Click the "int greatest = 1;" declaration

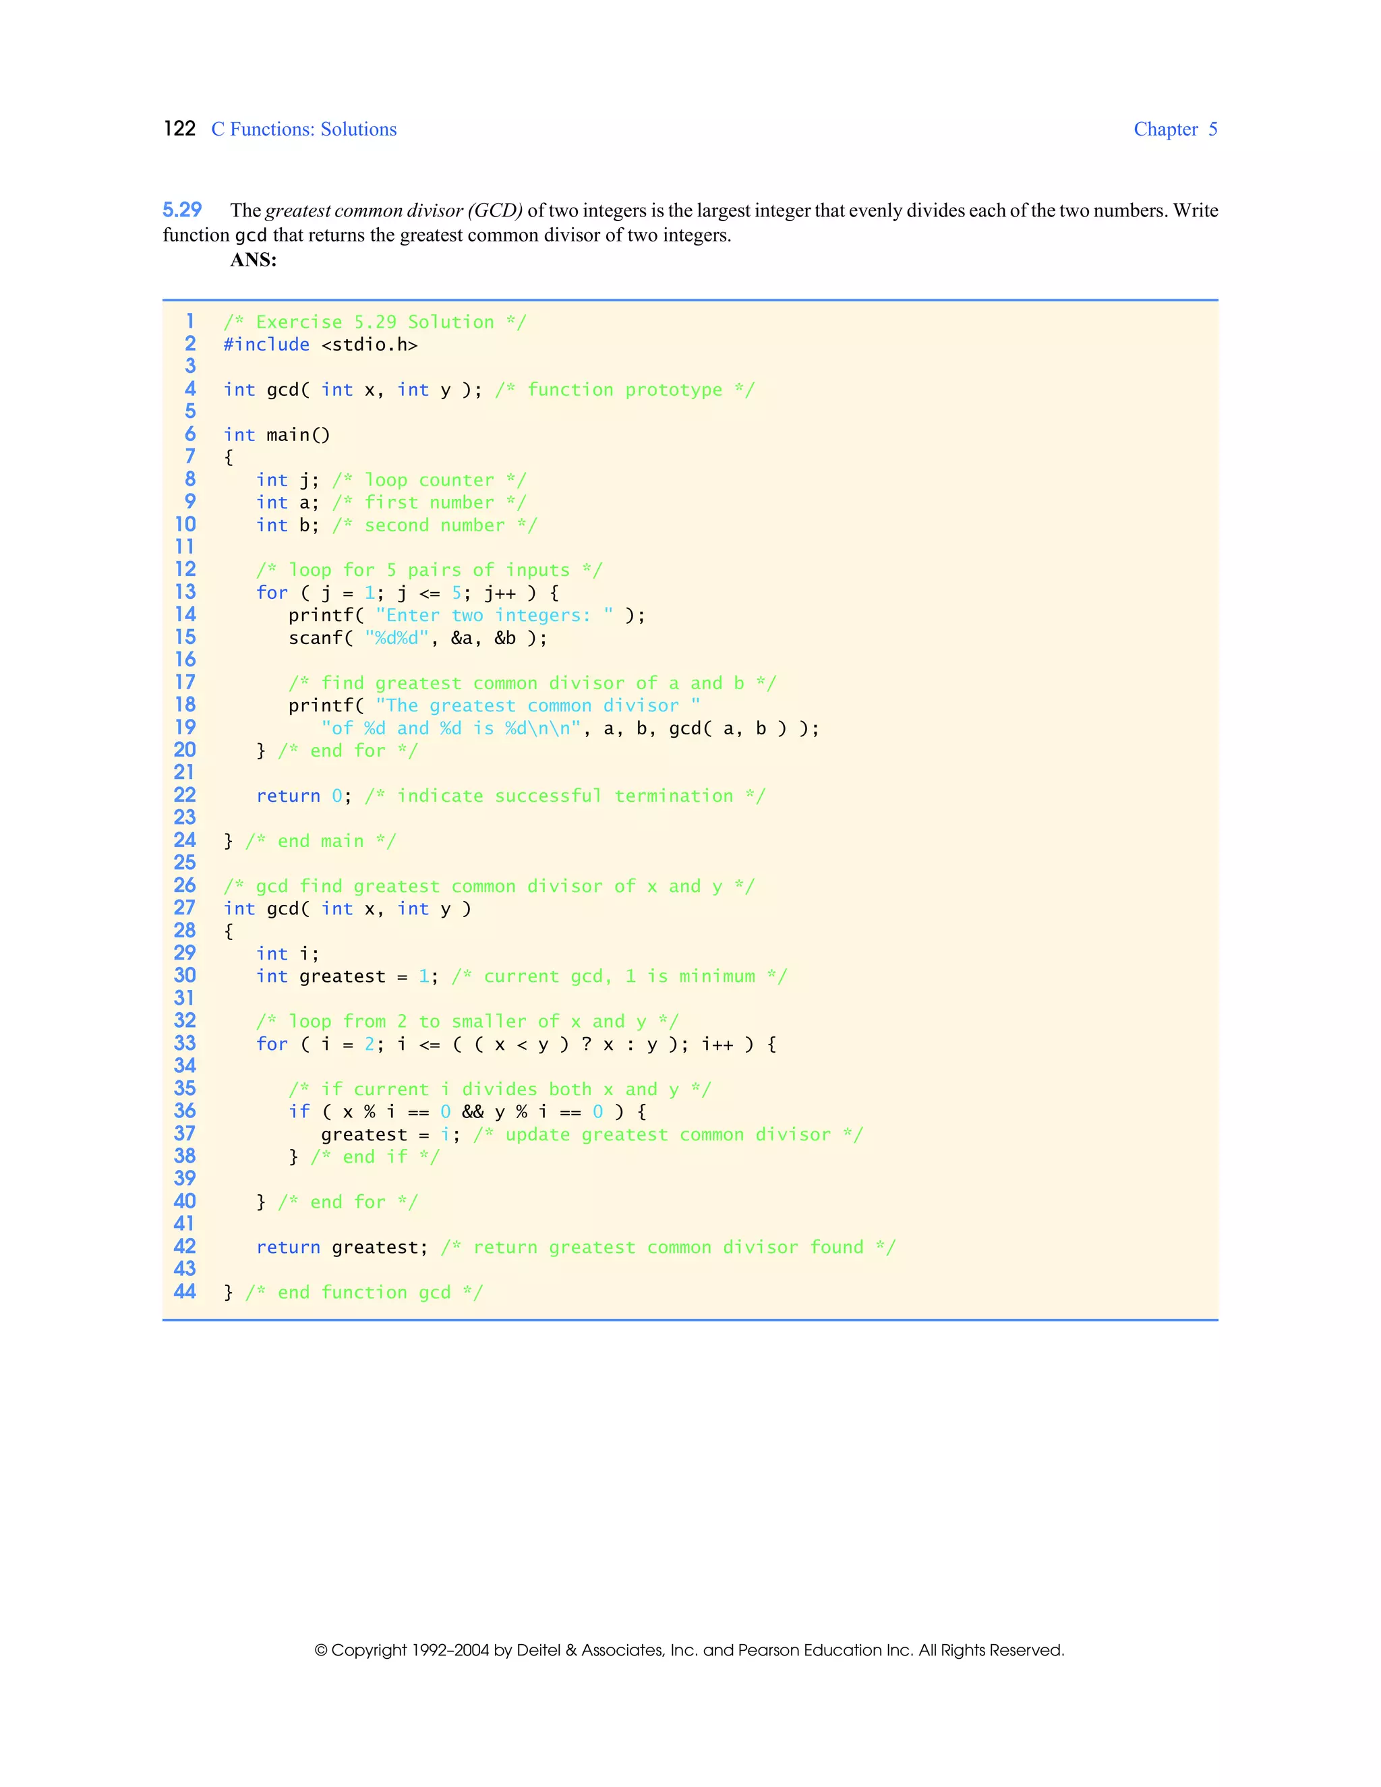point(347,976)
